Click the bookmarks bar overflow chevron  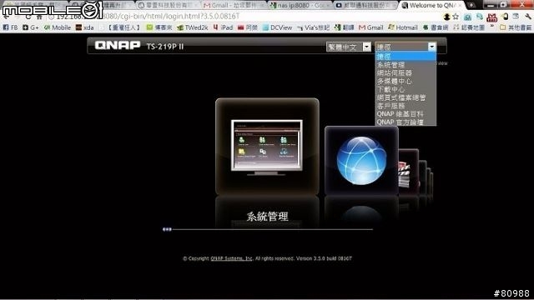[492, 26]
